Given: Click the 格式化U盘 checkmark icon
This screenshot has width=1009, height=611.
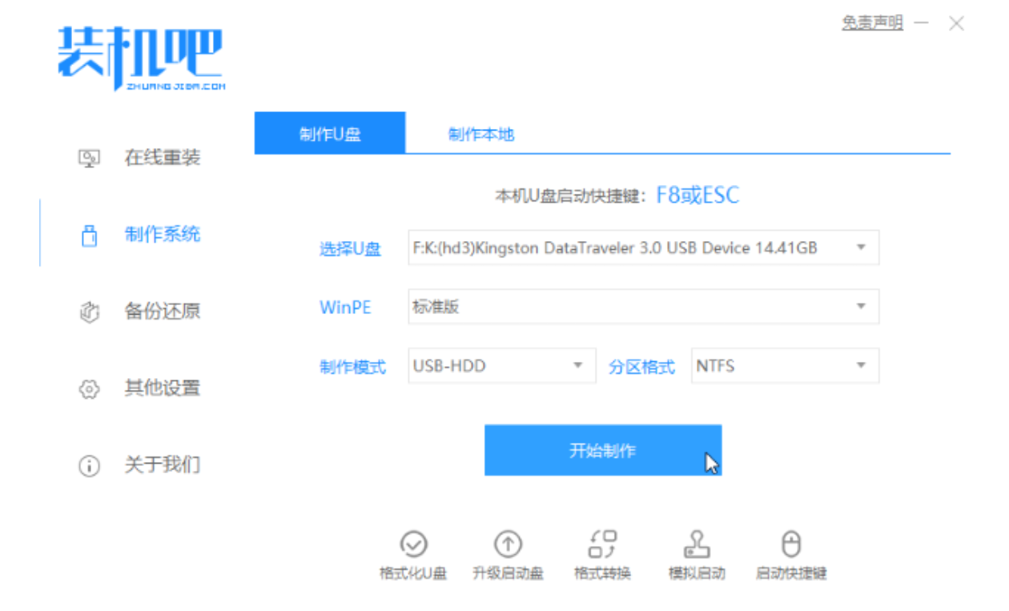Looking at the screenshot, I should 413,545.
